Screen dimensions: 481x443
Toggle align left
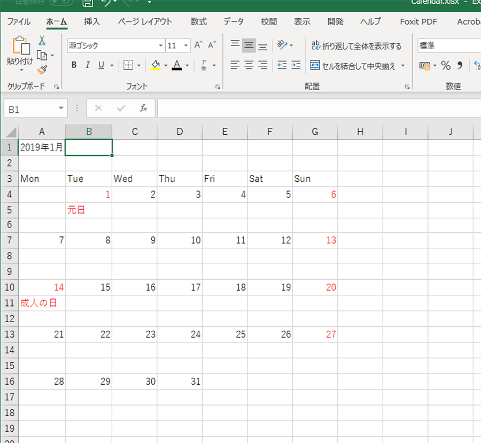[x=235, y=65]
